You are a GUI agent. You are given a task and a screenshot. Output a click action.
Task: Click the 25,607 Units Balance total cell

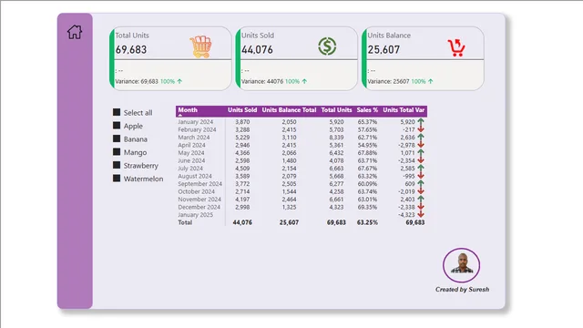click(x=290, y=222)
